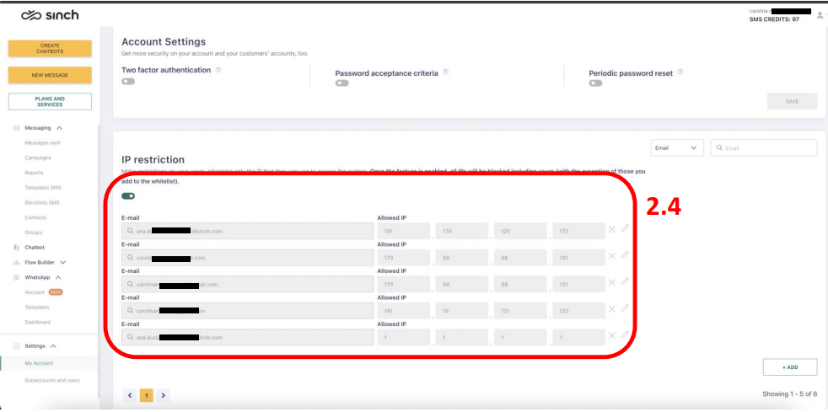Go to next page of results
Image resolution: width=828 pixels, height=412 pixels.
pos(163,394)
